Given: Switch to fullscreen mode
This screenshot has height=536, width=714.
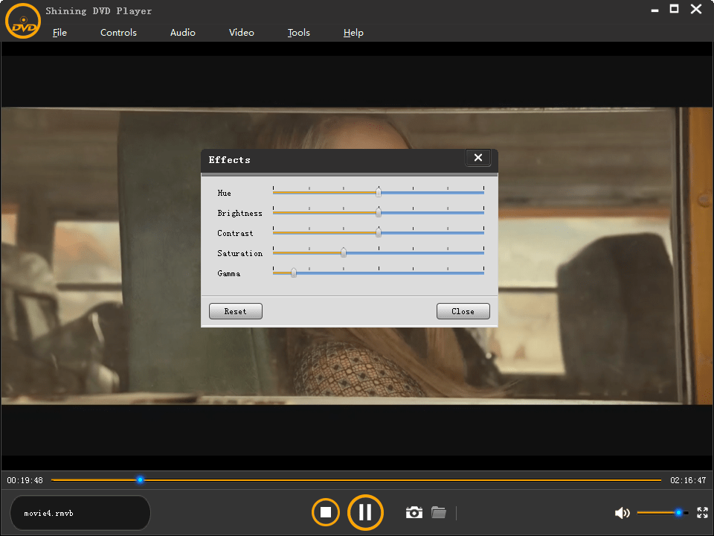Looking at the screenshot, I should (x=702, y=512).
